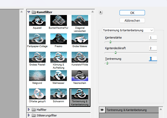Choose the Malgrund filter thumbnail
The width and height of the screenshot is (167, 118).
click(x=37, y=76)
